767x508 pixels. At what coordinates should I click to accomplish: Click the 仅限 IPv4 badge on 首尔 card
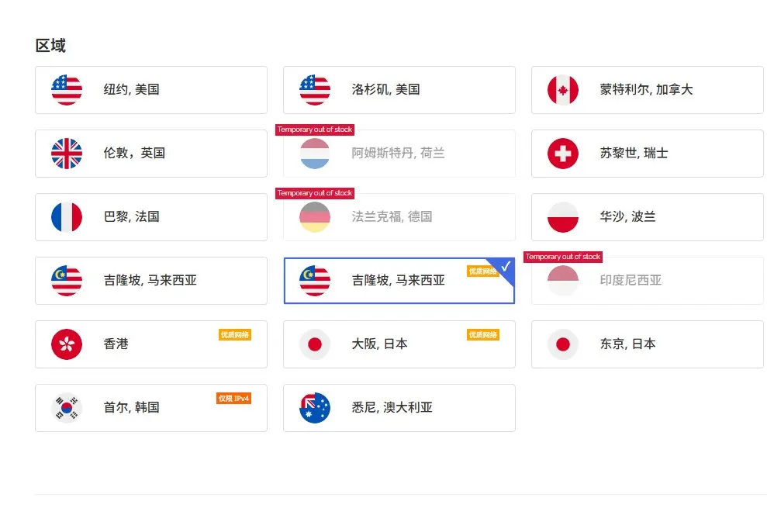(x=233, y=399)
